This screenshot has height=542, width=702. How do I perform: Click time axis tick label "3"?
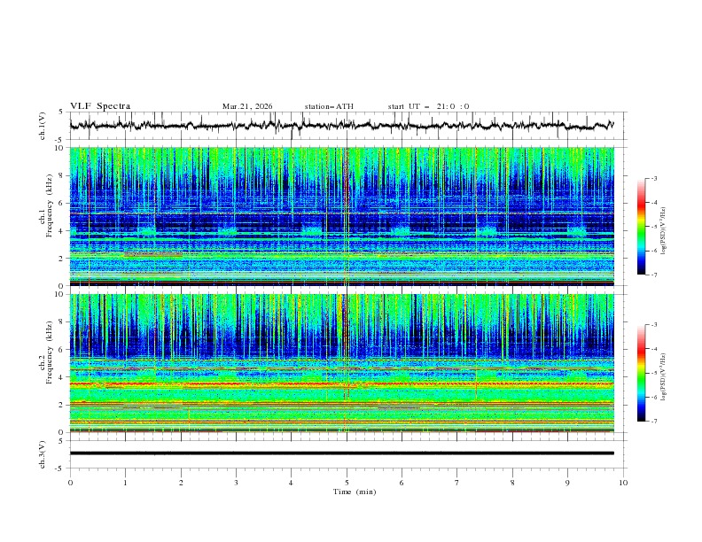(x=236, y=483)
